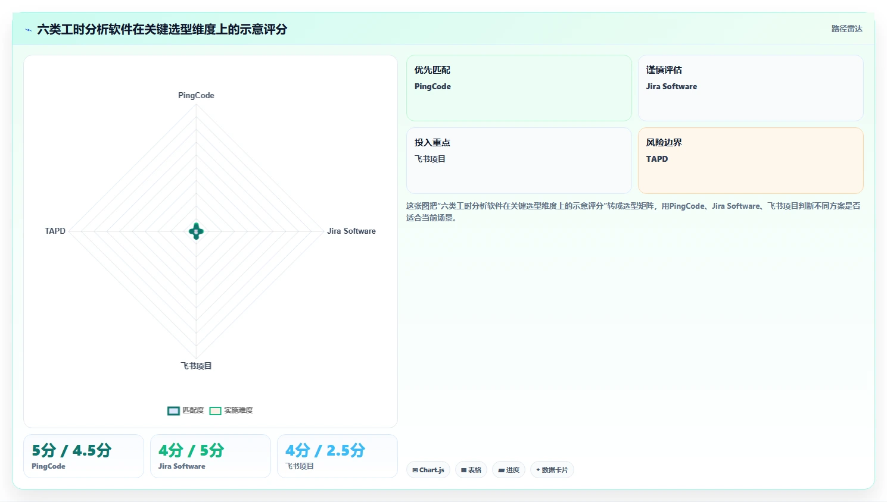Image resolution: width=887 pixels, height=502 pixels.
Task: Click the 表格 tag chip
Action: click(x=471, y=470)
